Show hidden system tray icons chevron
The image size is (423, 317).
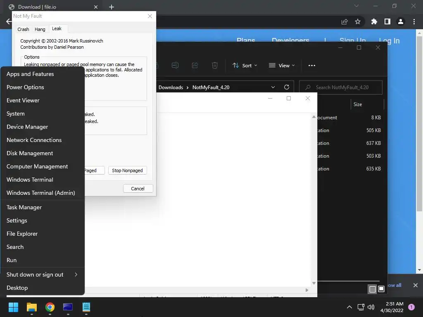coord(349,307)
